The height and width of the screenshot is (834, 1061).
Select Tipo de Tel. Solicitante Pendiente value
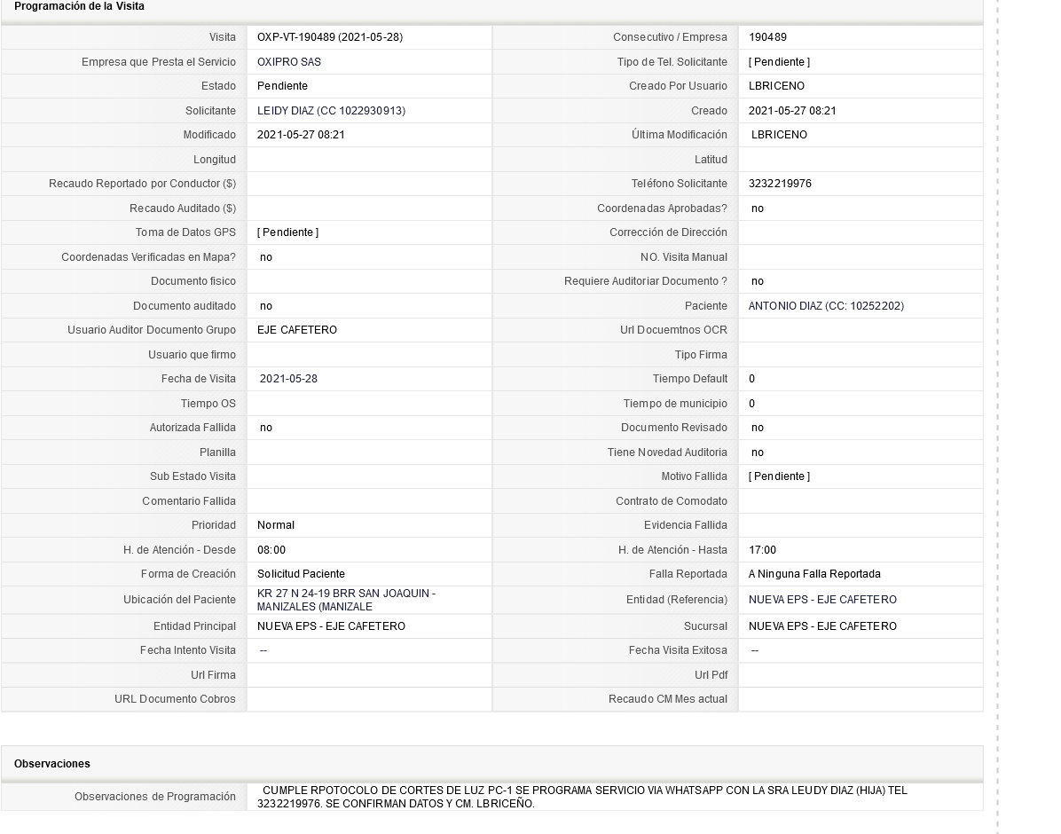click(779, 61)
